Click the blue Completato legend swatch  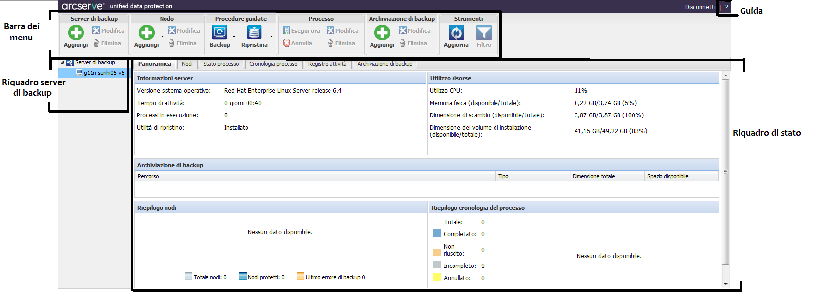(437, 233)
